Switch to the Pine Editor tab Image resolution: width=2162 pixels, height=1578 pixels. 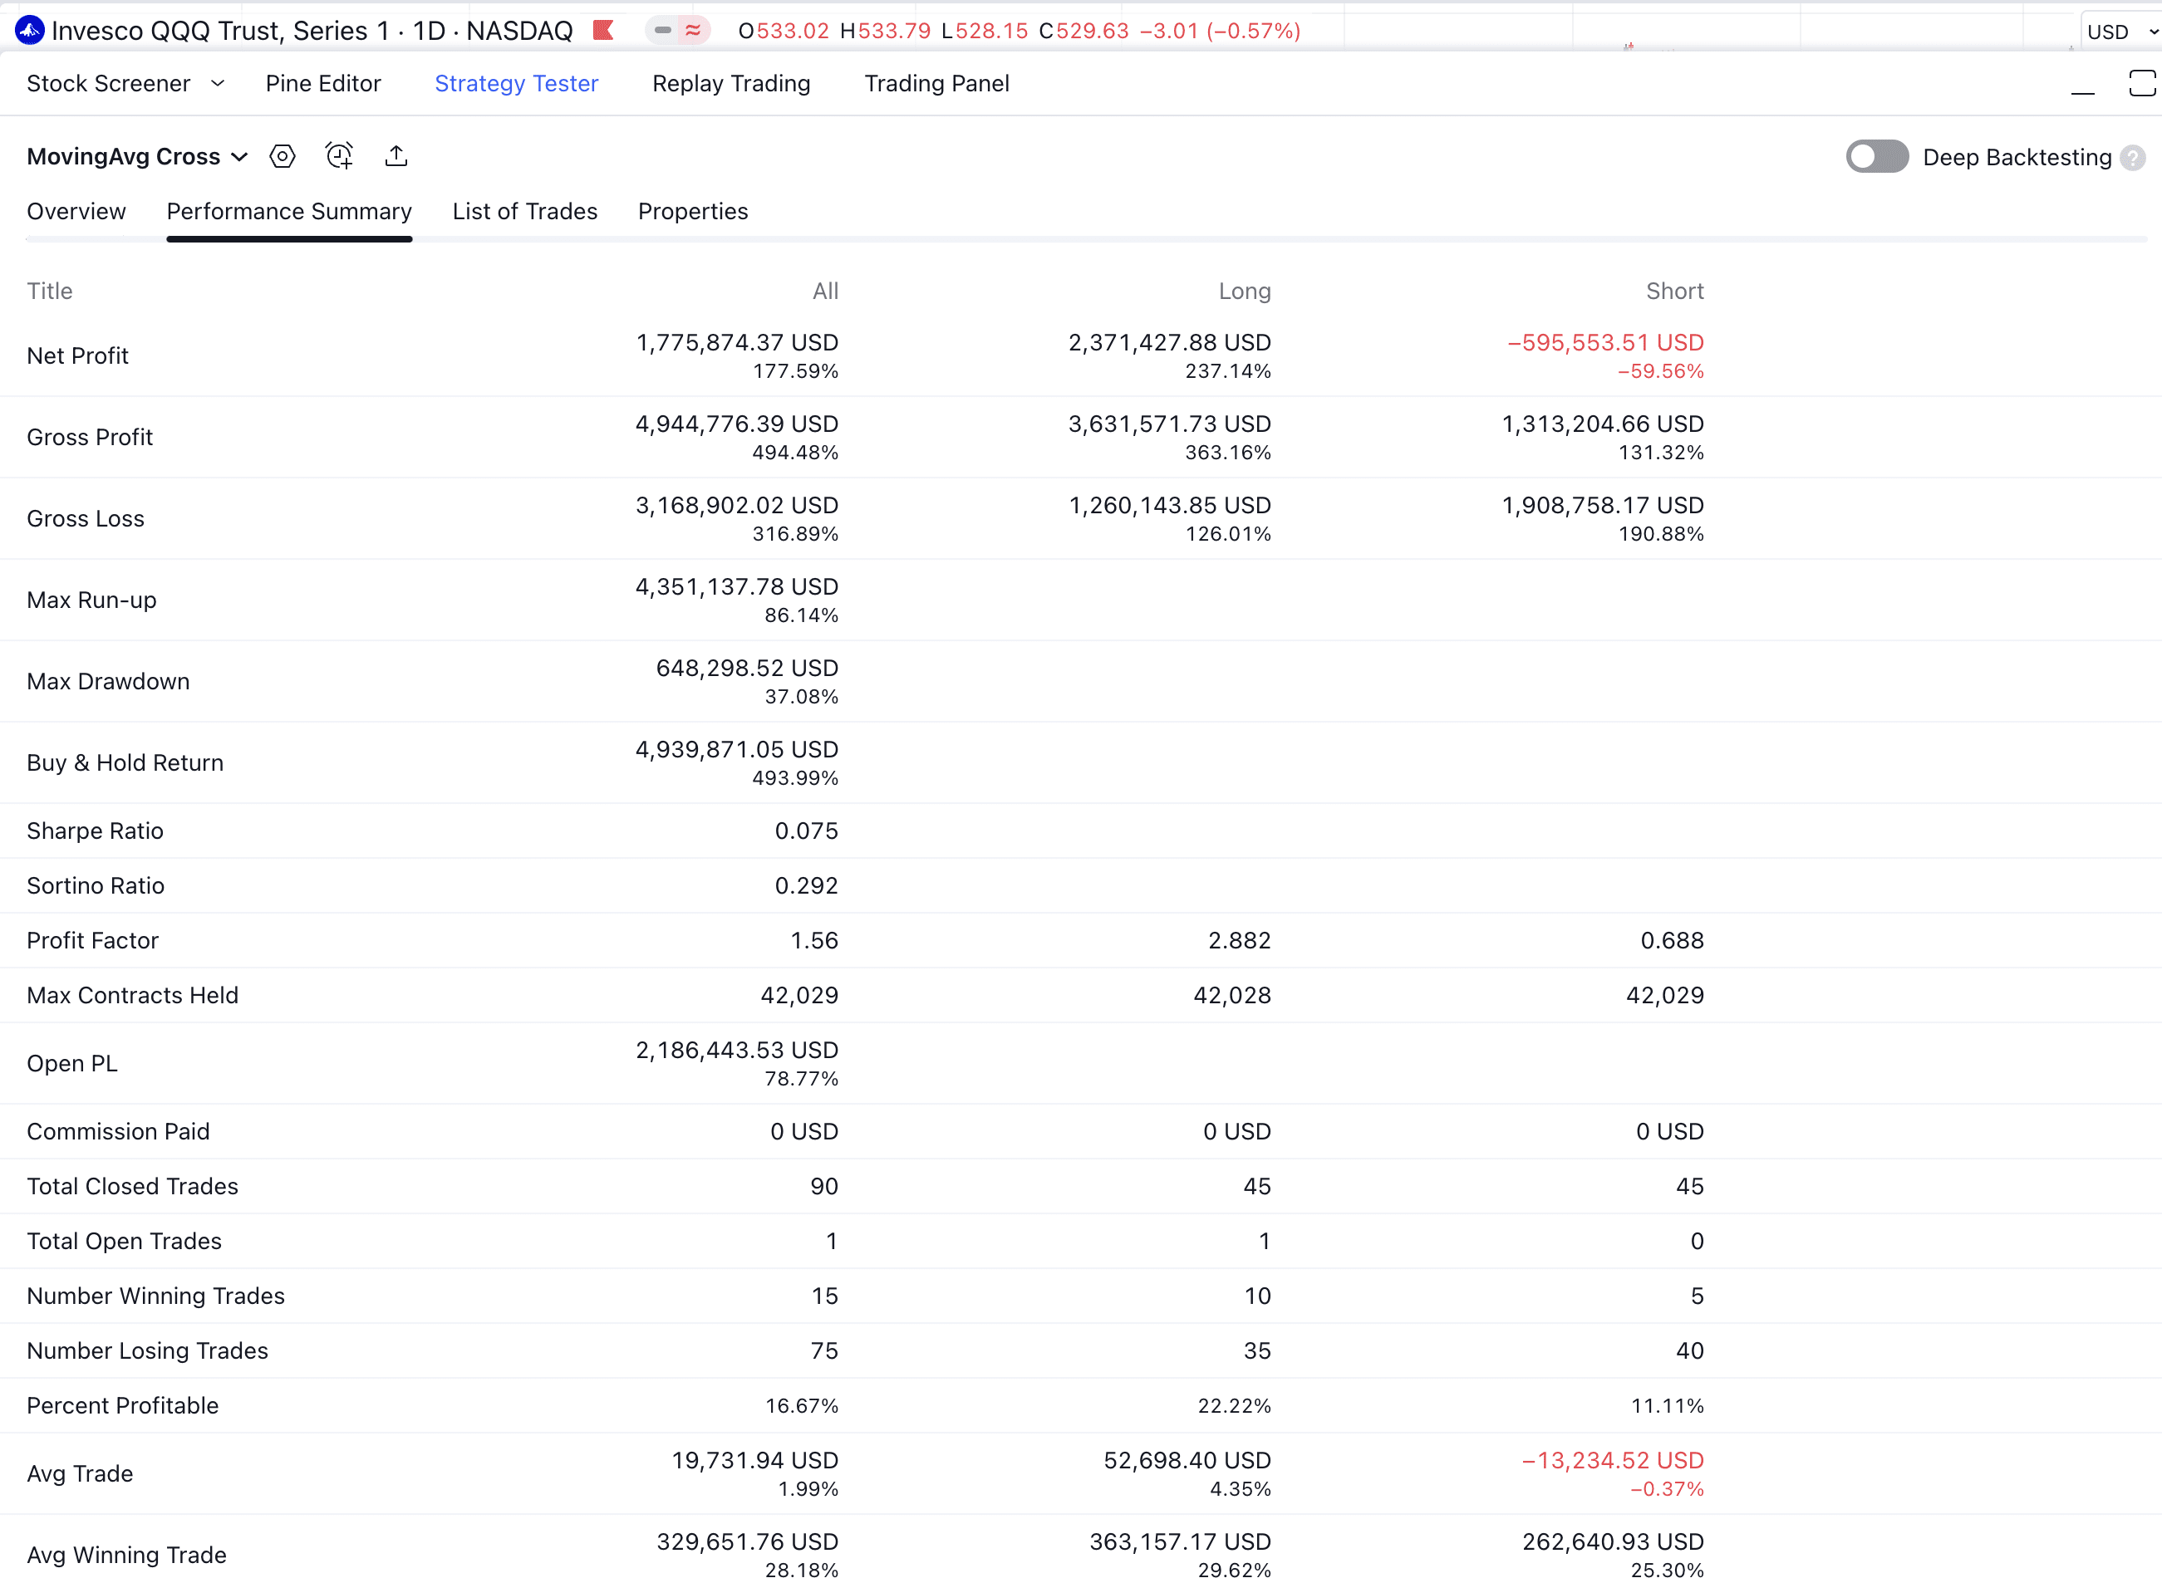323,84
